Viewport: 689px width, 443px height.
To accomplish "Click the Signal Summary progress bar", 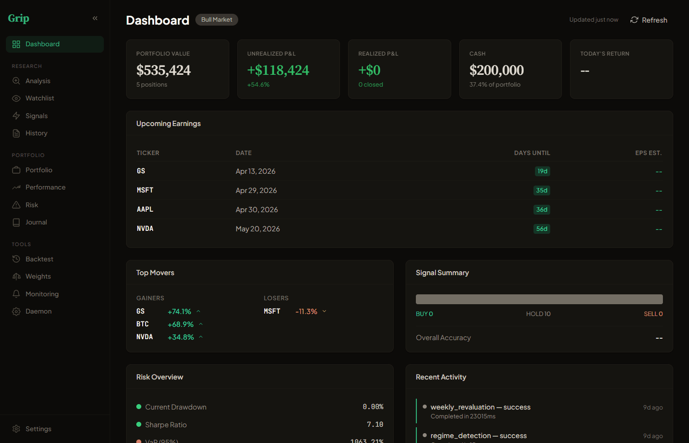I will [539, 299].
